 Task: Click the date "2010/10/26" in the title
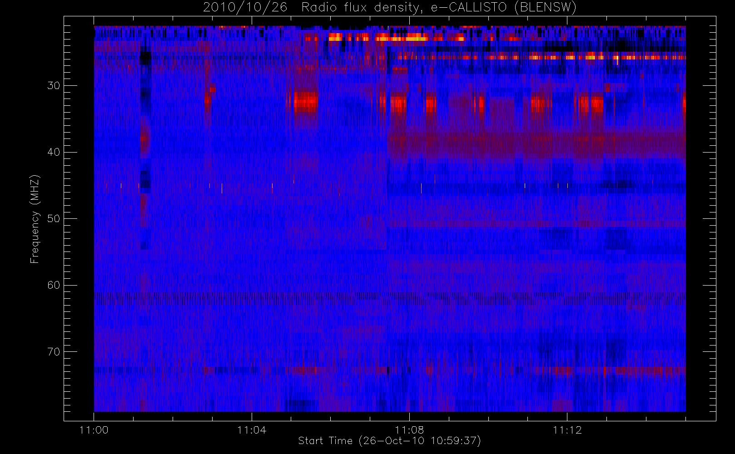(245, 8)
